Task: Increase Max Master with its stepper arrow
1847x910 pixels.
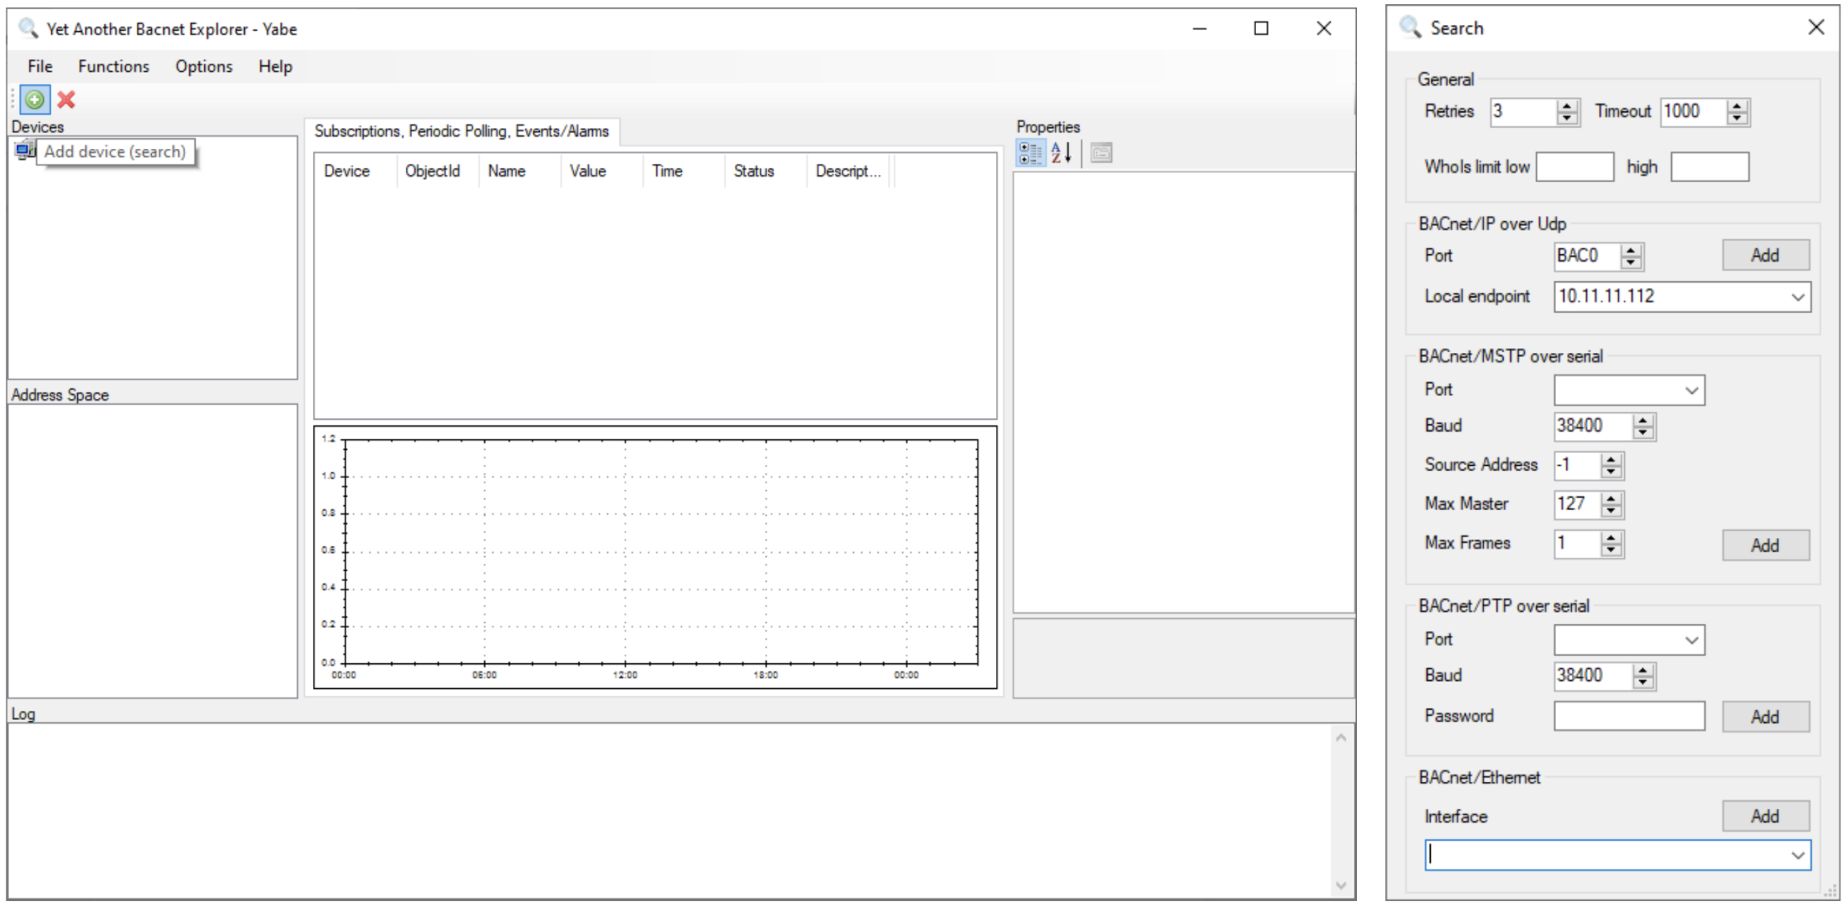Action: pos(1612,500)
